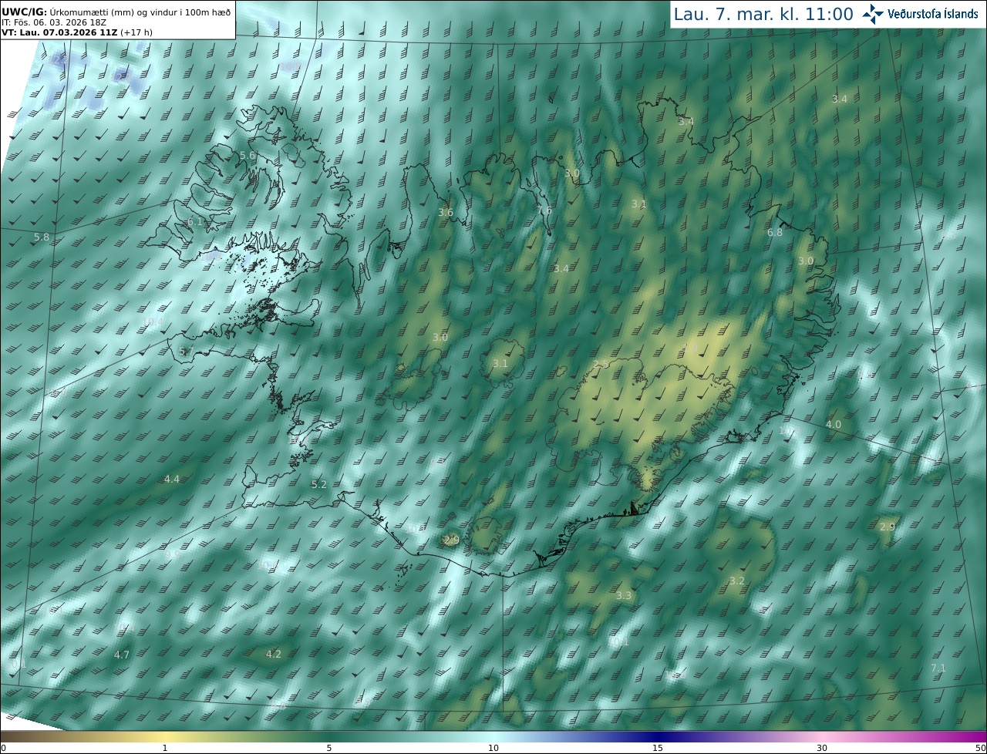Click the 3.3 value south of the coast
This screenshot has width=987, height=754.
(x=624, y=595)
